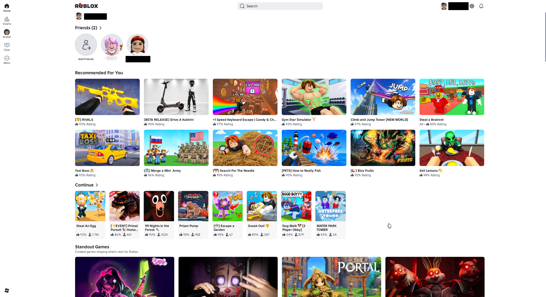Image resolution: width=546 pixels, height=297 pixels.
Task: Focus the Search input field
Action: (280, 6)
